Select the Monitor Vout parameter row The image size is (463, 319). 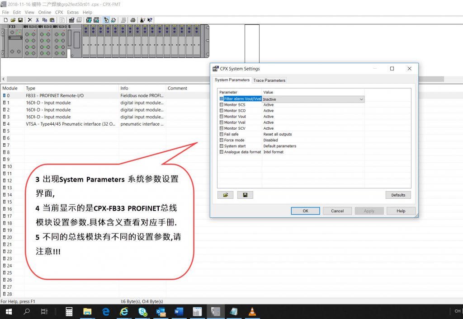tap(292, 117)
